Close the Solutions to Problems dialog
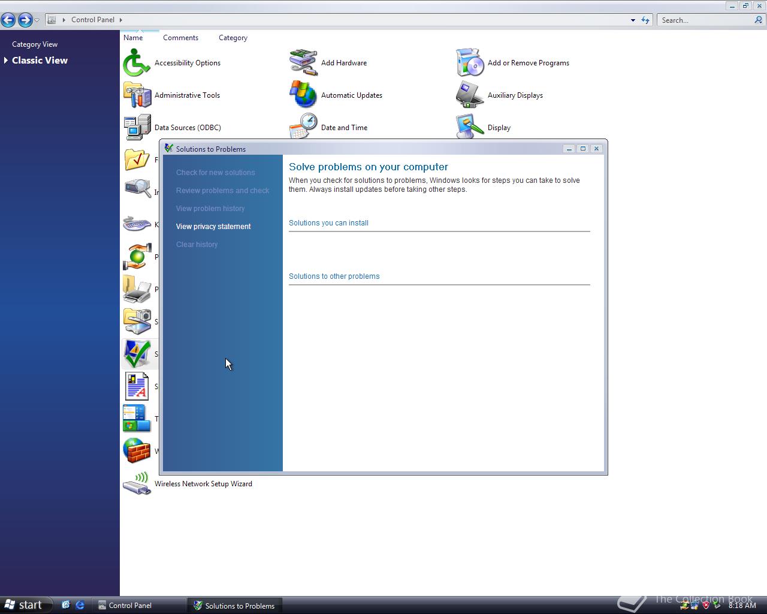Screen dimensions: 767x614 [x=596, y=149]
